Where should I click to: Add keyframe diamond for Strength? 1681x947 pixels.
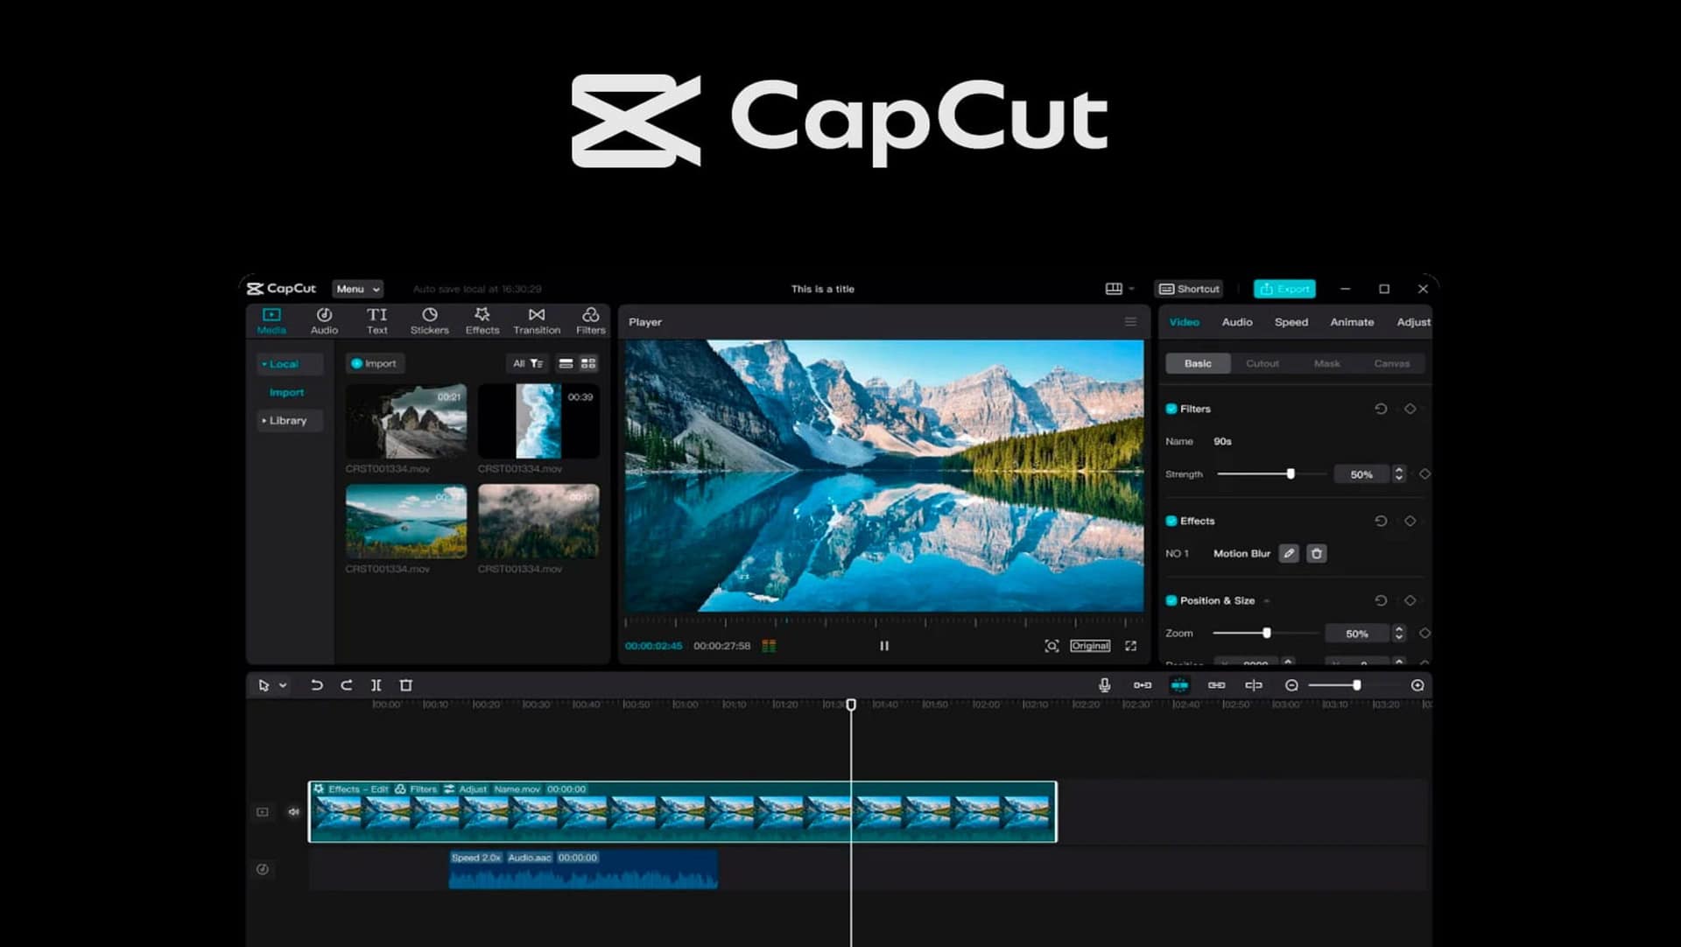coord(1424,474)
